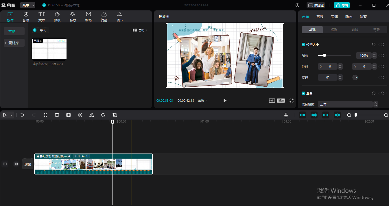Add keyframe for 位置 position row
The width and height of the screenshot is (389, 206).
[382, 66]
